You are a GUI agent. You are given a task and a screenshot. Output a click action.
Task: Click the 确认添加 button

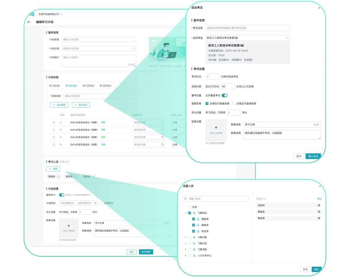click(x=313, y=156)
